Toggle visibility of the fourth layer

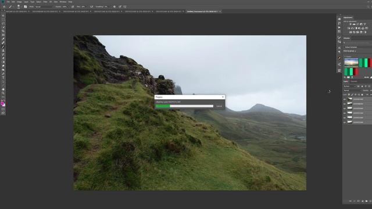coord(345,113)
